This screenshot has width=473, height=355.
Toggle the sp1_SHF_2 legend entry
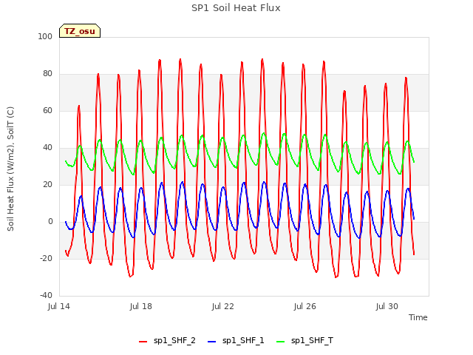(x=167, y=341)
